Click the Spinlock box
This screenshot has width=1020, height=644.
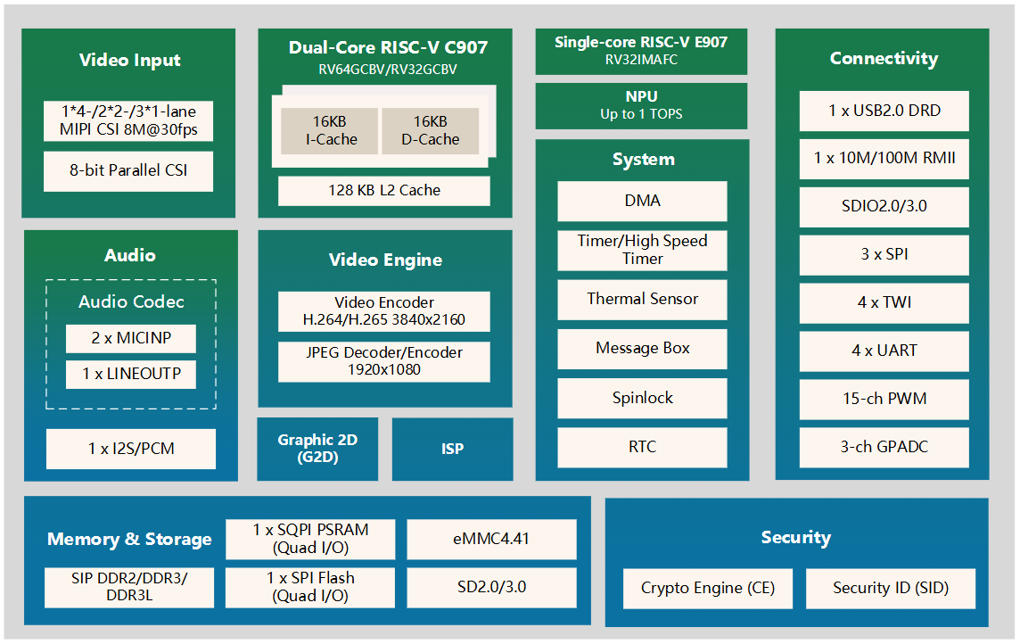tap(642, 398)
